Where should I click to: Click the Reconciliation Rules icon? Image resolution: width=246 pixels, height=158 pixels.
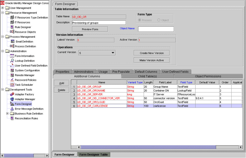point(12,118)
